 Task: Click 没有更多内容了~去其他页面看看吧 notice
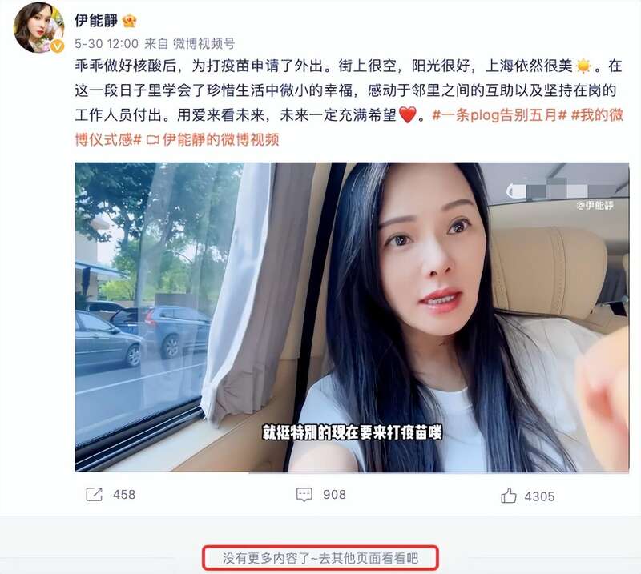point(320,558)
